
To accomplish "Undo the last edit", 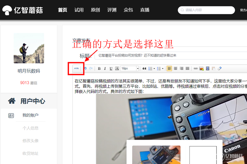I will 85,68.
